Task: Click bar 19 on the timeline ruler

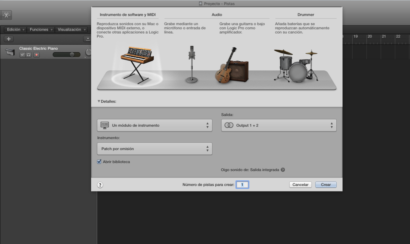Action: 356,36
